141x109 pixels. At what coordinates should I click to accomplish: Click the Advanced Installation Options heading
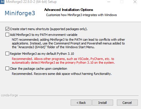(x=69, y=10)
